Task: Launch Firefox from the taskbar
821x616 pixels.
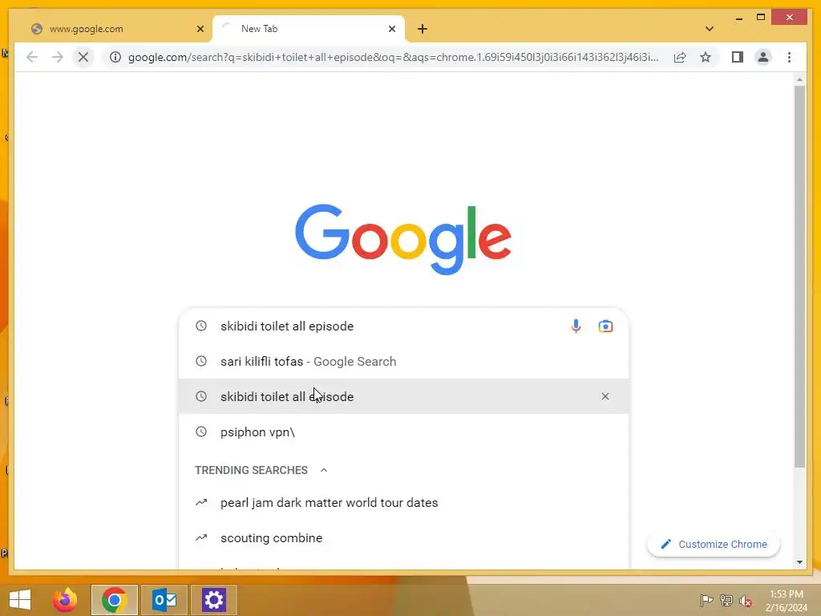Action: tap(65, 600)
